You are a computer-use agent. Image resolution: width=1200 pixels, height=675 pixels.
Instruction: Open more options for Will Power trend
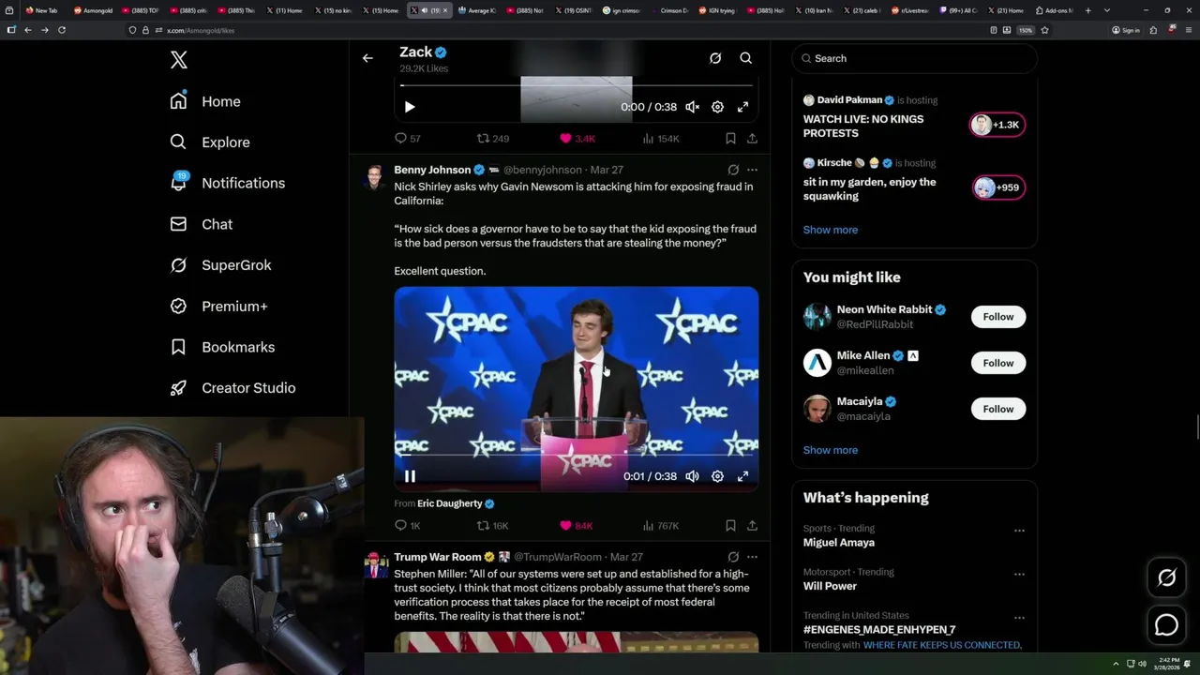pyautogui.click(x=1019, y=574)
